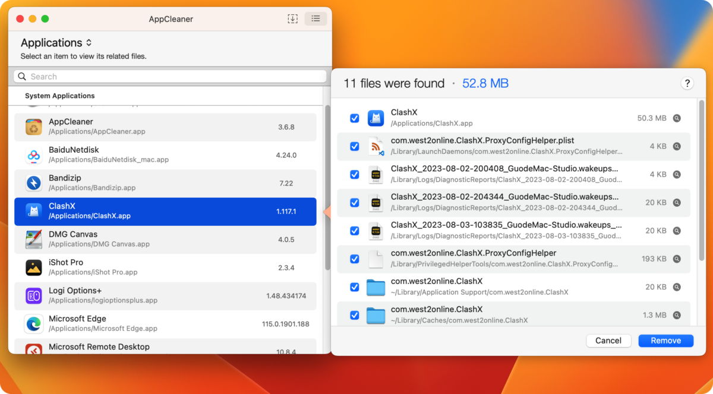Viewport: 713px width, 394px height.
Task: Click the Microsoft Edge app icon
Action: 34,324
